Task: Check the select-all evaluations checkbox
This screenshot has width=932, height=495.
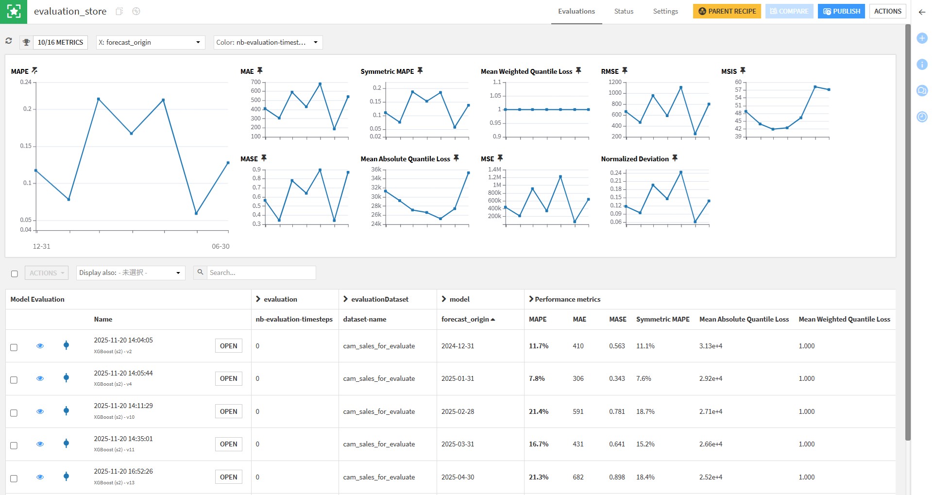Action: click(15, 273)
